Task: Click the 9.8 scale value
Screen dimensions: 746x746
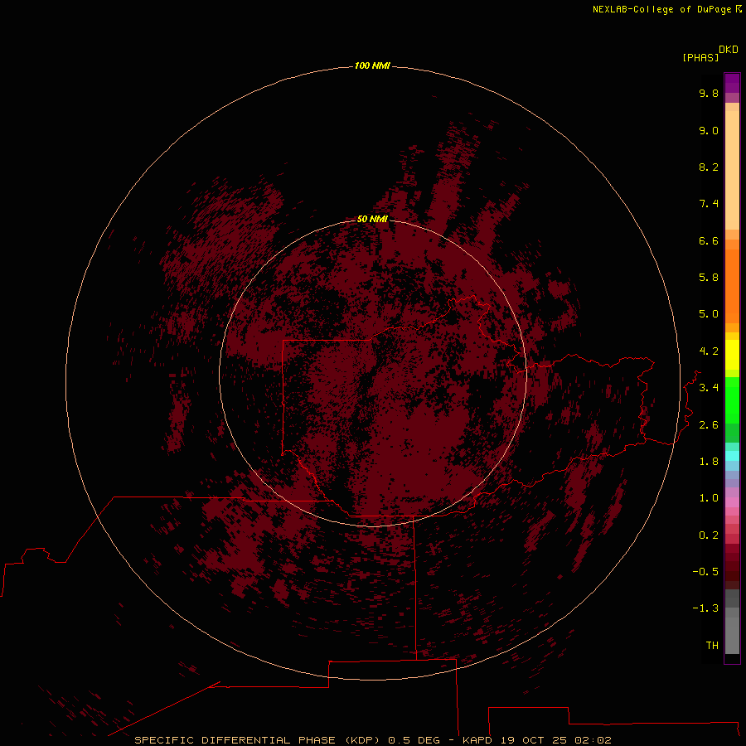Action: pos(709,93)
